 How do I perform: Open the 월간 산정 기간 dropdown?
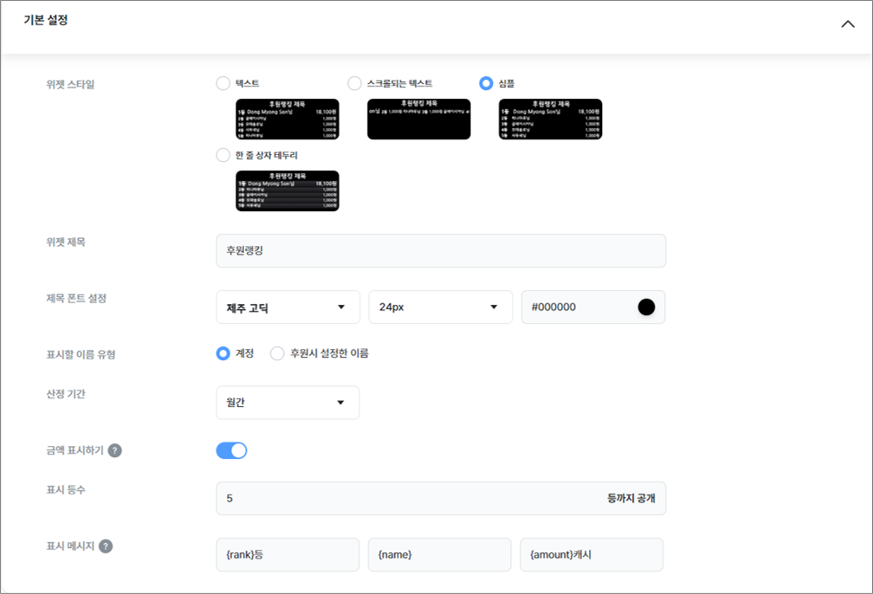pyautogui.click(x=288, y=403)
